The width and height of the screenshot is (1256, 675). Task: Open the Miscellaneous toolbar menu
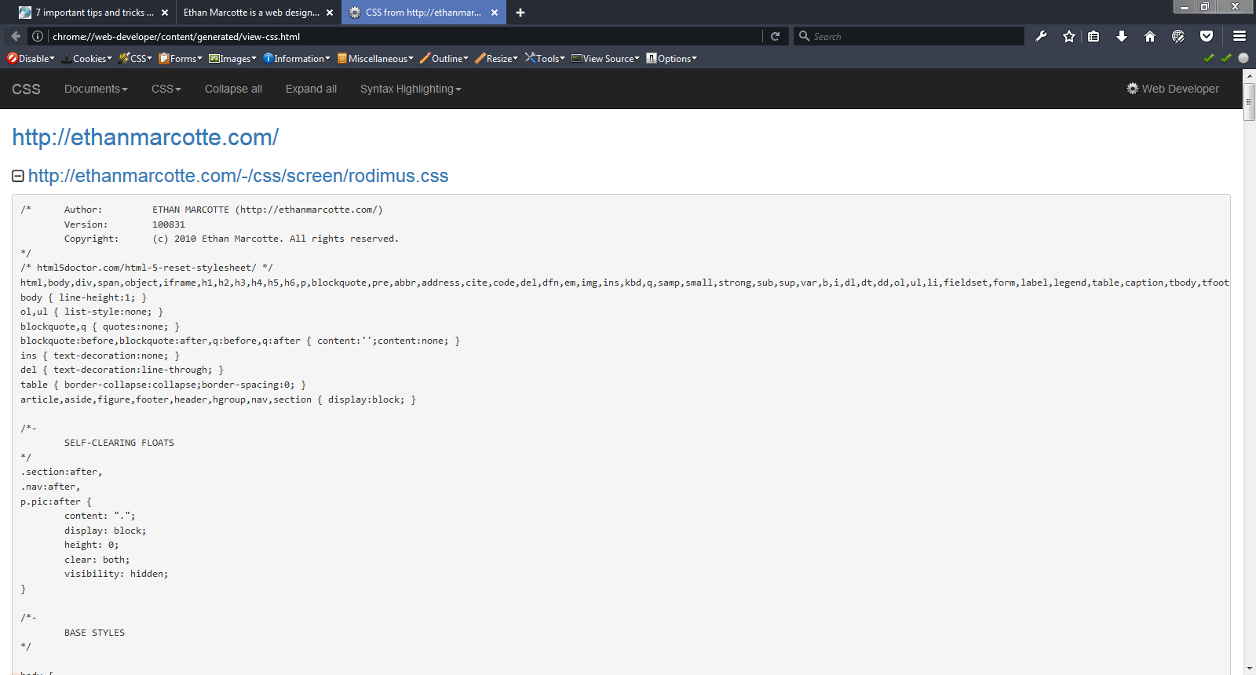click(x=375, y=59)
